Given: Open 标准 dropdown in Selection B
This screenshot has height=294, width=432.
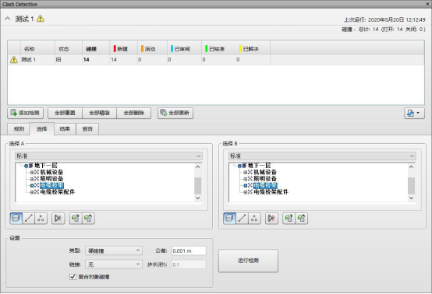Looking at the screenshot, I should (322, 156).
